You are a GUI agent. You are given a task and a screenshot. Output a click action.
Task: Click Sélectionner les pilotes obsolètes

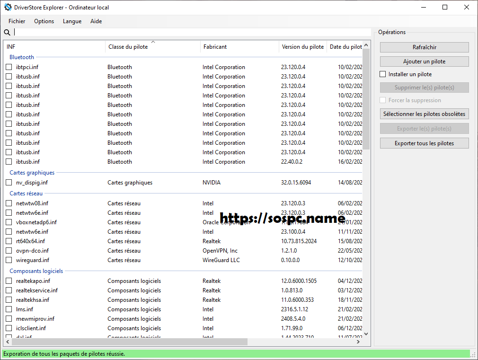pos(424,114)
